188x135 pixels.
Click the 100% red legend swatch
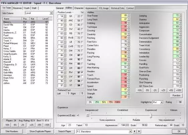pyautogui.click(x=118, y=102)
